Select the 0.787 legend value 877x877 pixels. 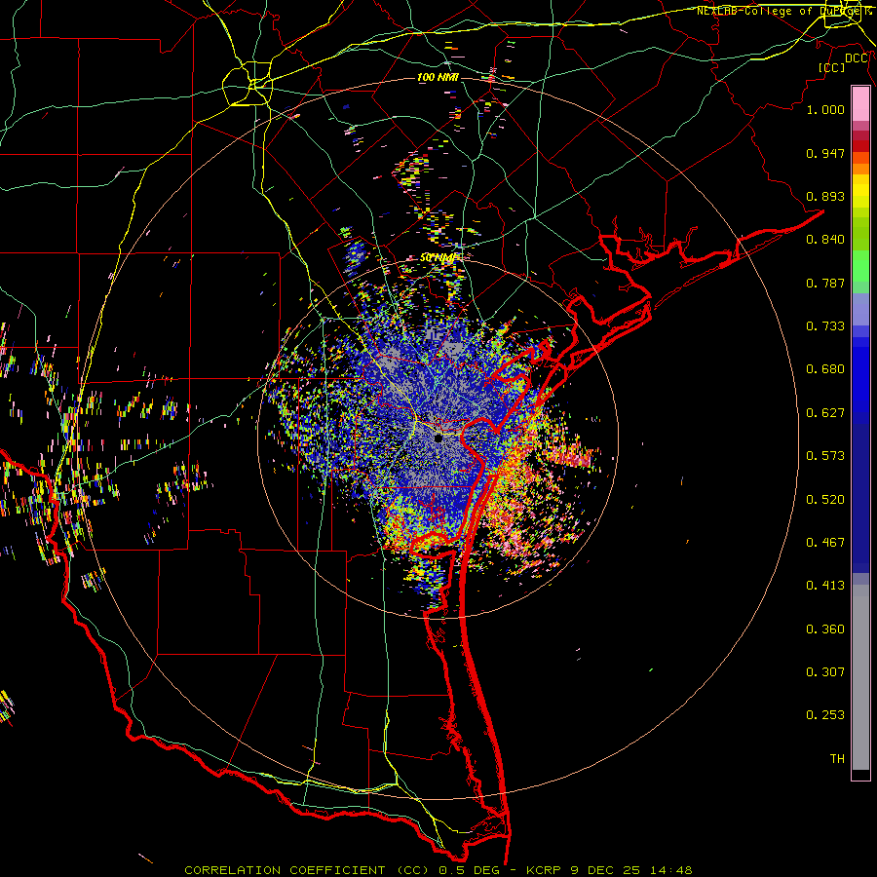pos(825,283)
